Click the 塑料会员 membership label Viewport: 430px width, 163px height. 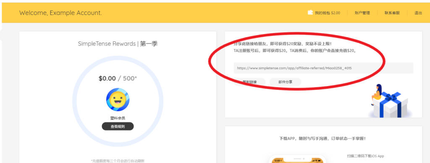pos(118,118)
